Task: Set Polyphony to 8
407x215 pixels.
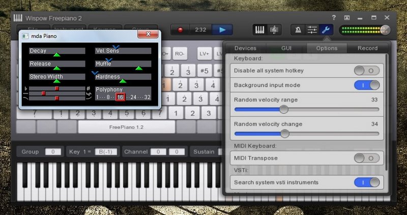Action: tap(108, 97)
